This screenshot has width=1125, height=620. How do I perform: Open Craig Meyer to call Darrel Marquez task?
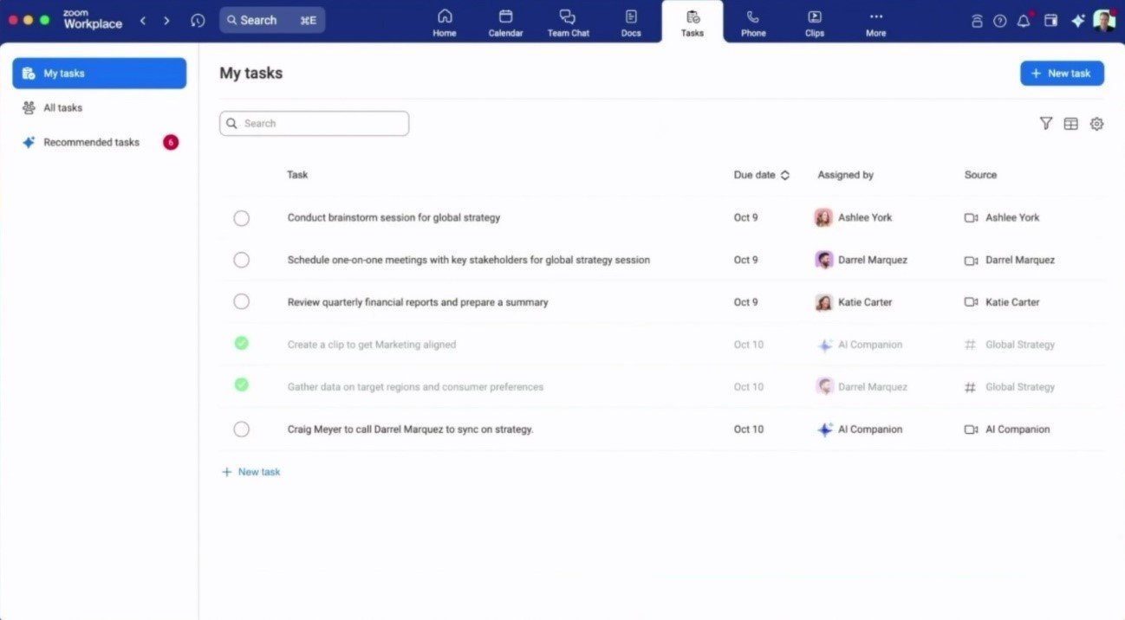point(410,429)
